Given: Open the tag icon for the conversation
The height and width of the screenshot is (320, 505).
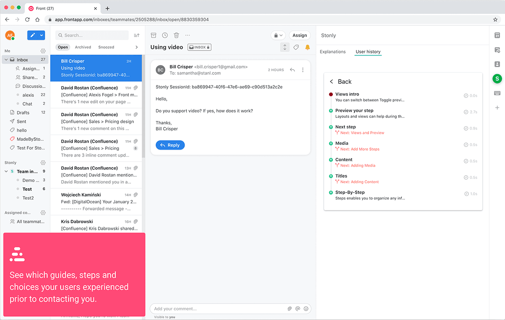Looking at the screenshot, I should (x=296, y=47).
